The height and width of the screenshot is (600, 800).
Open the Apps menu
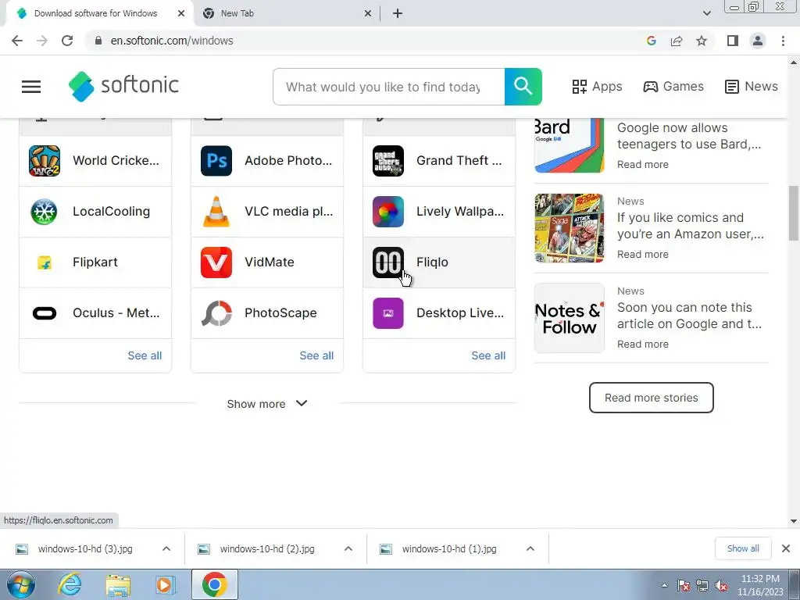pos(597,87)
